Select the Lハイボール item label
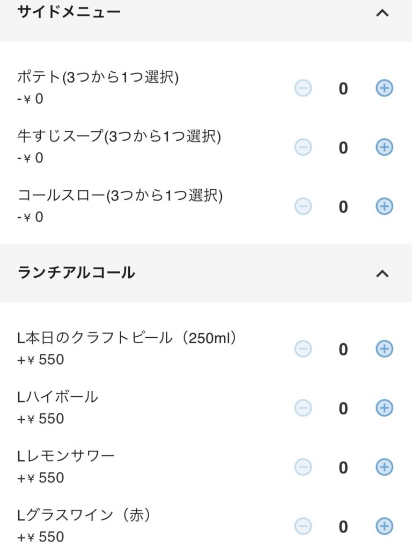The image size is (412, 549). click(58, 397)
